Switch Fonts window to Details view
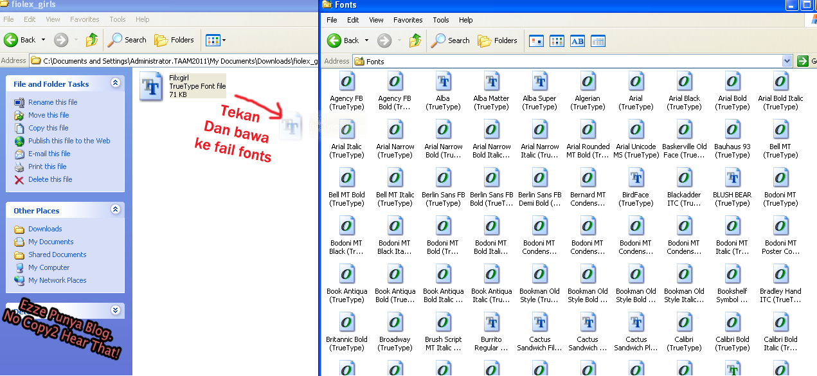The width and height of the screenshot is (817, 376). pyautogui.click(x=598, y=41)
